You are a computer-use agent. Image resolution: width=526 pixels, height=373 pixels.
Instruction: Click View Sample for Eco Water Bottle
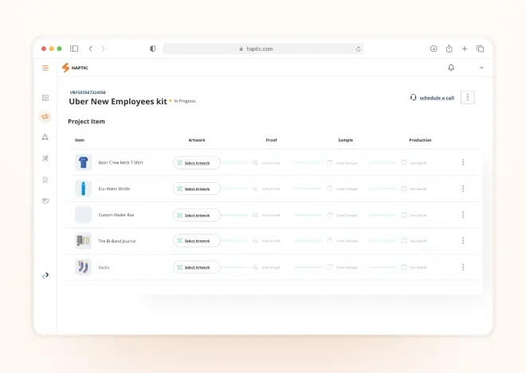click(343, 188)
